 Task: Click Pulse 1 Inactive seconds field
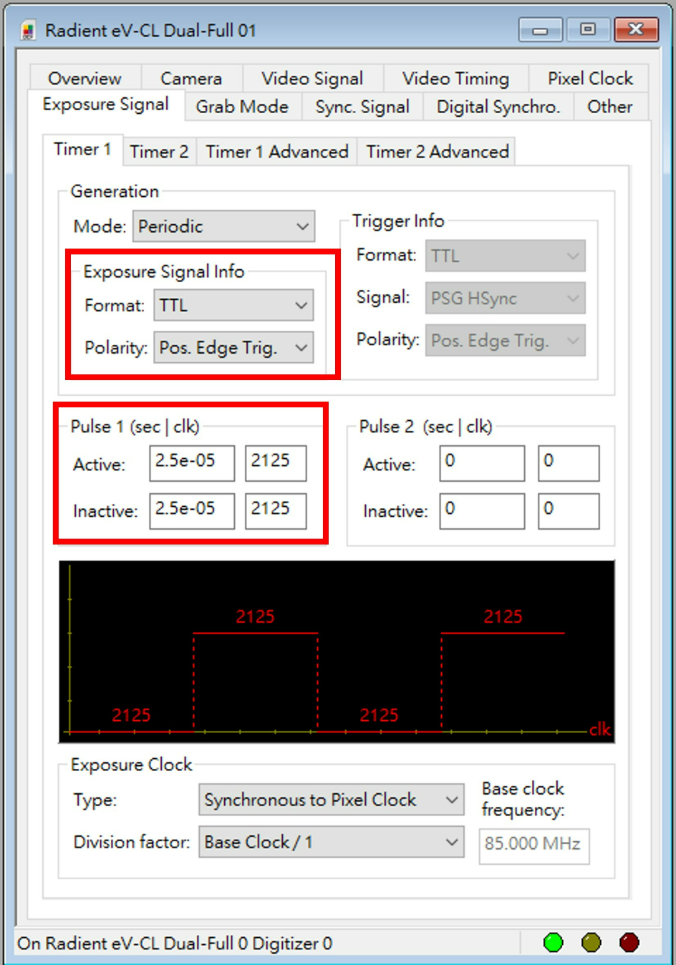coord(192,511)
